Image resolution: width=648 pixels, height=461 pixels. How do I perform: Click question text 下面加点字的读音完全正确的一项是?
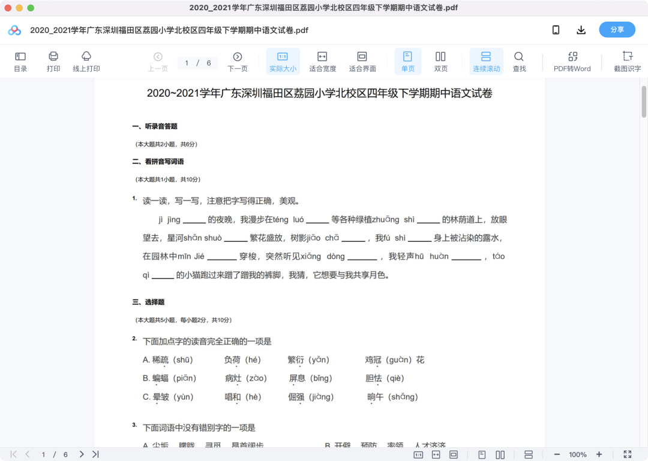point(207,342)
